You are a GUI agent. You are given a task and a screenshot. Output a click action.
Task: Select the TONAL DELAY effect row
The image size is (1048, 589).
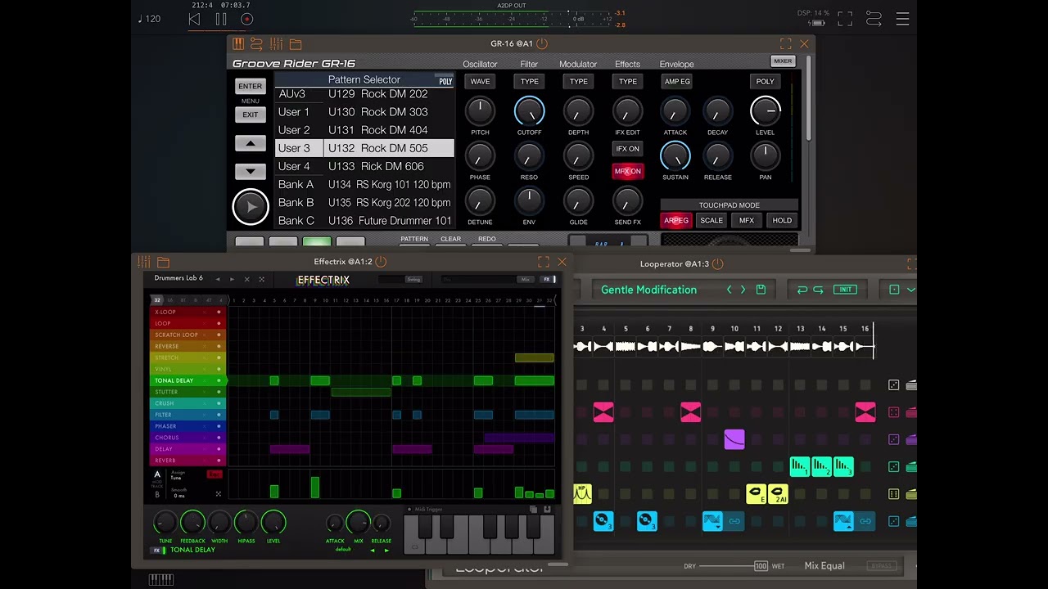click(x=188, y=380)
